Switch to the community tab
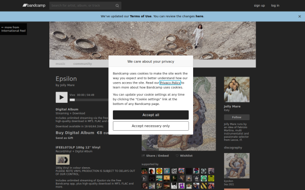 click(x=82, y=64)
